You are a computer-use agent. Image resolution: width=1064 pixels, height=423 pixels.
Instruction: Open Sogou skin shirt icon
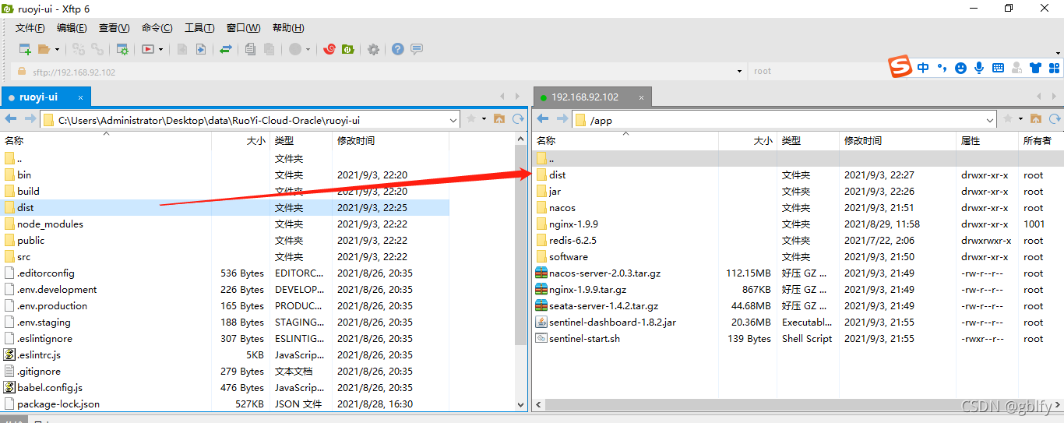tap(1035, 68)
